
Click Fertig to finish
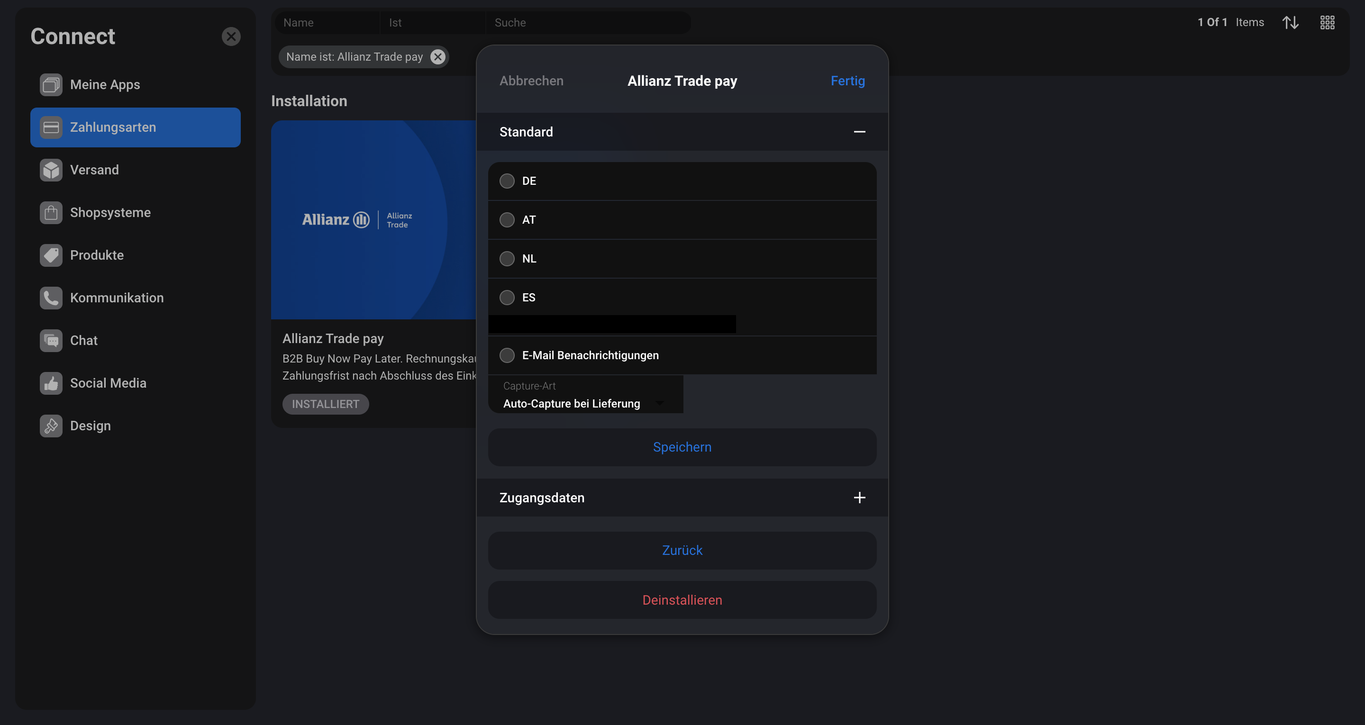(848, 81)
